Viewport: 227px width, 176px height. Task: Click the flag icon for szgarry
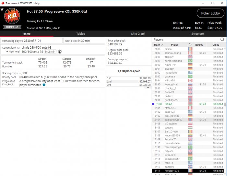(190, 127)
